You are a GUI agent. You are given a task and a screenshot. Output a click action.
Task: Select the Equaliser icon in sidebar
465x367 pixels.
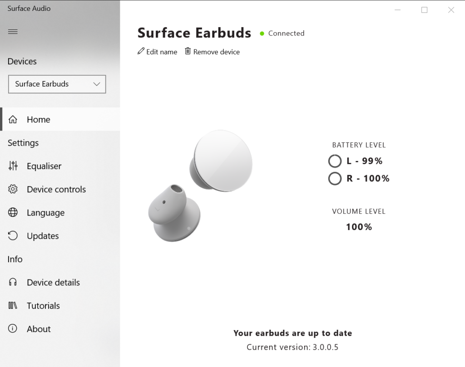pyautogui.click(x=13, y=166)
